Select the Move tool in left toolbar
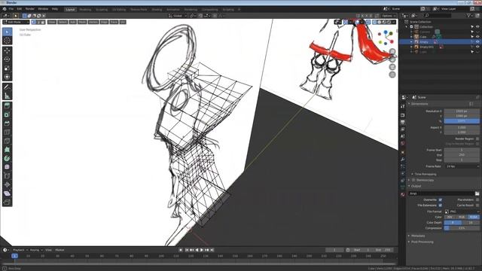 click(7, 50)
